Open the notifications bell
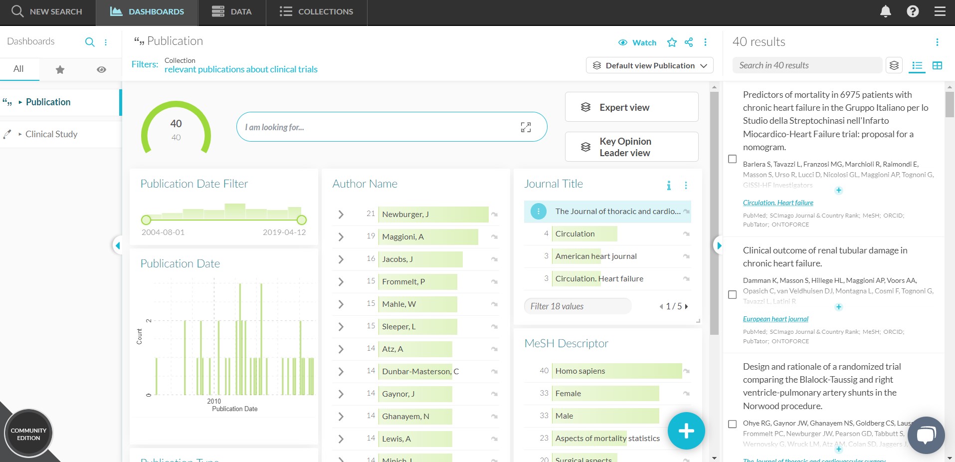 (x=885, y=11)
